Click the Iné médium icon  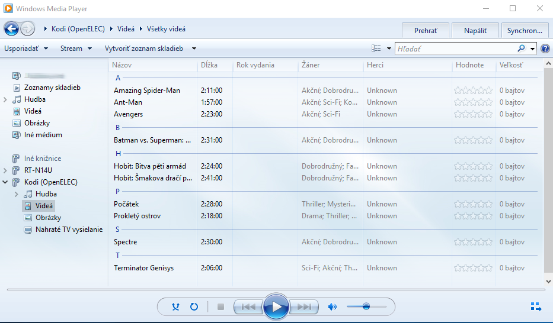pyautogui.click(x=16, y=135)
